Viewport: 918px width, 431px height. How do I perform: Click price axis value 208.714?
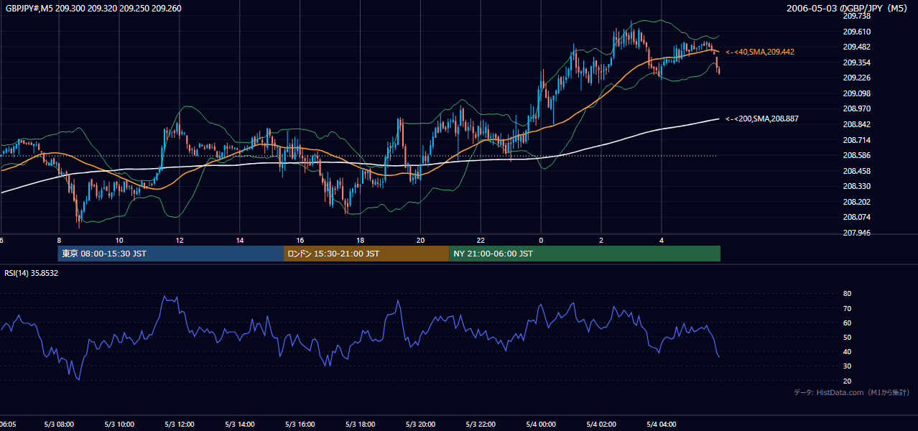coord(856,140)
